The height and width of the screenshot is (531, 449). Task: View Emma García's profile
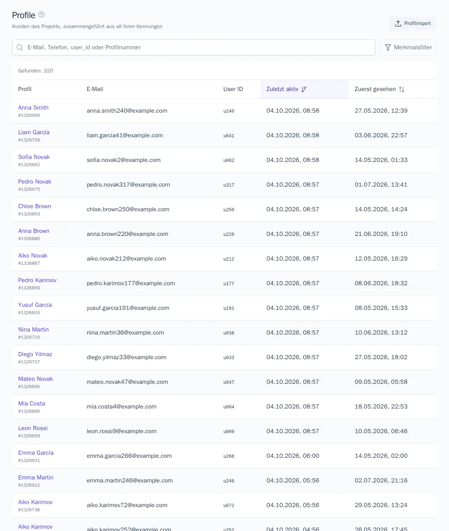(x=36, y=453)
